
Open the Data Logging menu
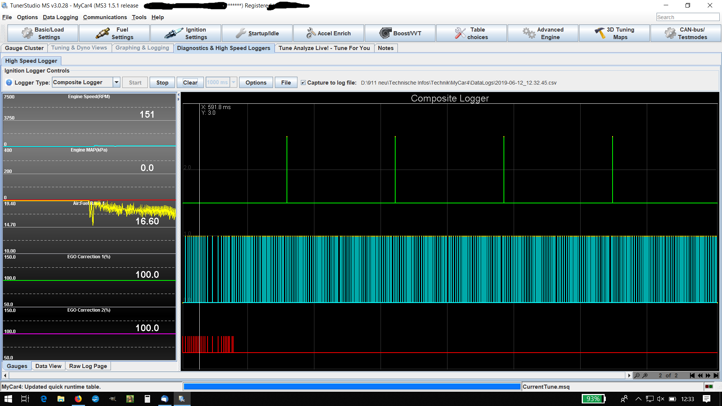[x=60, y=17]
